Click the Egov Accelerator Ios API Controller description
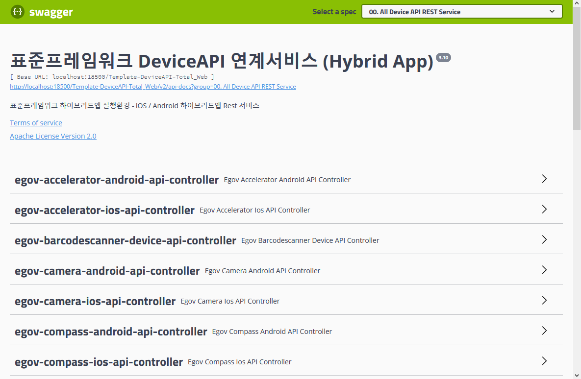Screen dimensions: 581x379 [254, 210]
